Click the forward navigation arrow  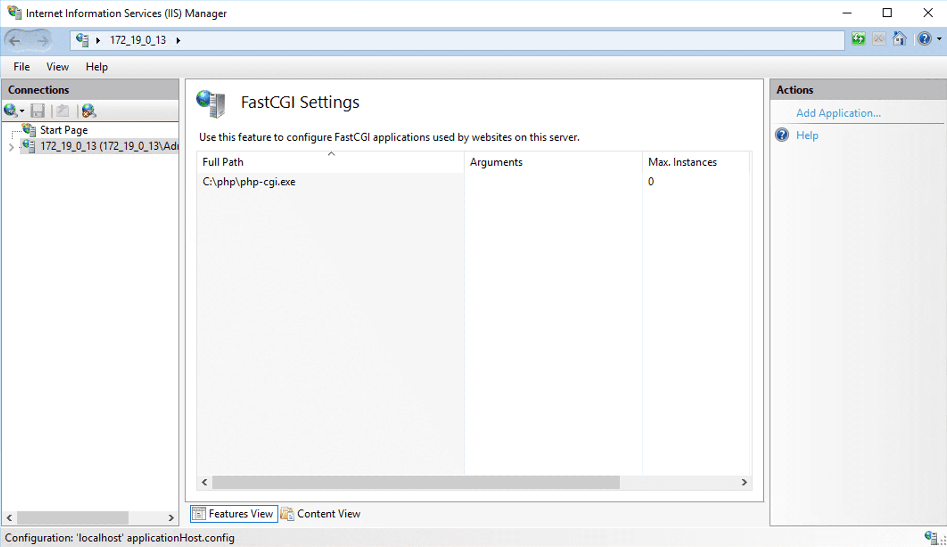[42, 41]
